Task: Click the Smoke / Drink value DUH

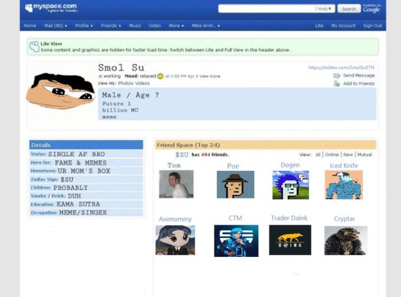Action: click(x=74, y=196)
